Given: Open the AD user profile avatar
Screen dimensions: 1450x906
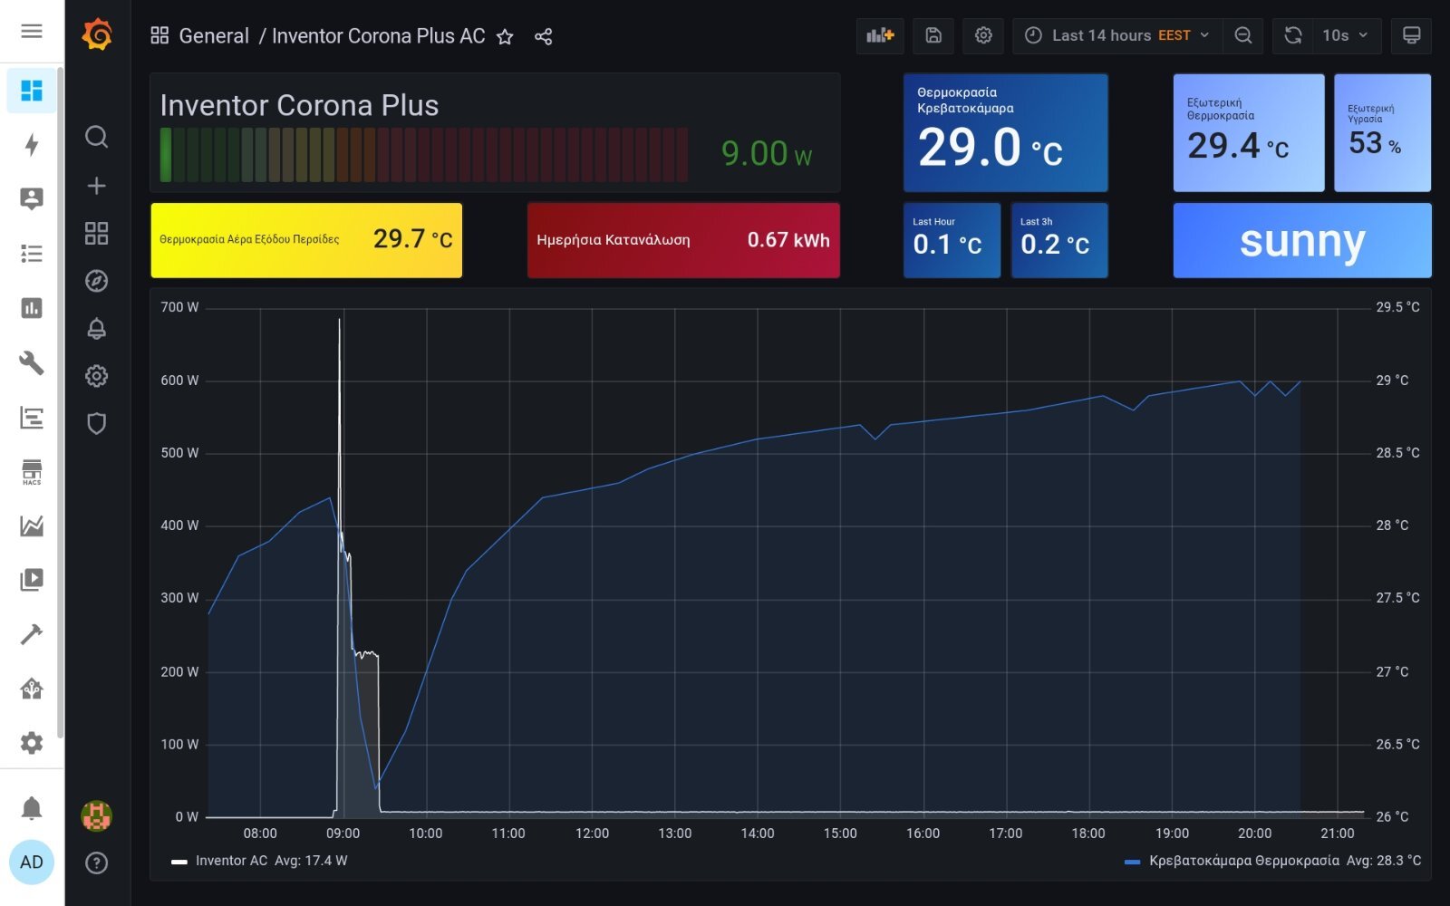Looking at the screenshot, I should (x=32, y=862).
